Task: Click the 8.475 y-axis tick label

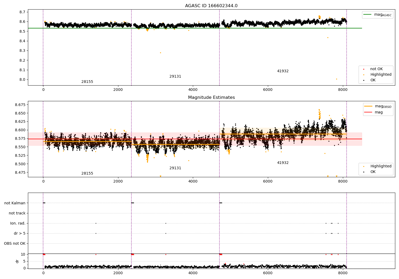Action: [20, 172]
